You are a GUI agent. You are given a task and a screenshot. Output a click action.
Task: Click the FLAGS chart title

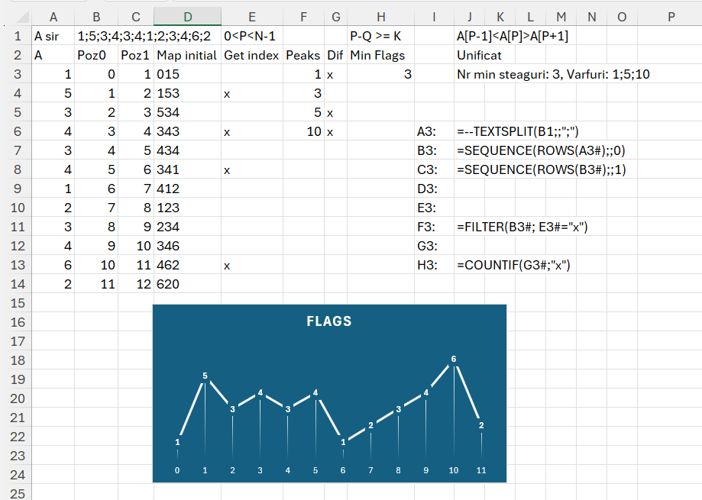coord(329,321)
